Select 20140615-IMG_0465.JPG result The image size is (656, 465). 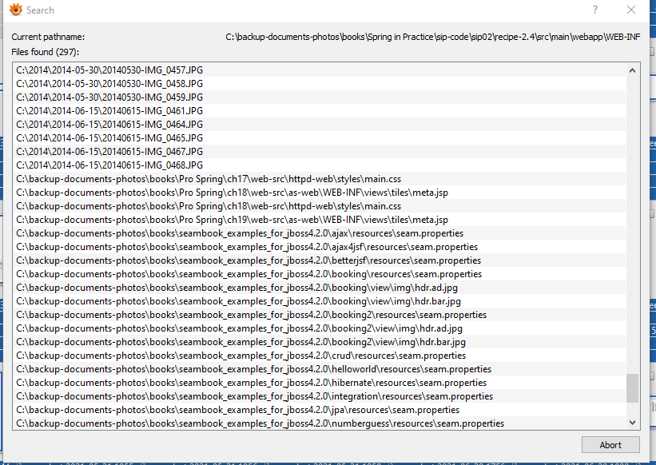pos(320,138)
